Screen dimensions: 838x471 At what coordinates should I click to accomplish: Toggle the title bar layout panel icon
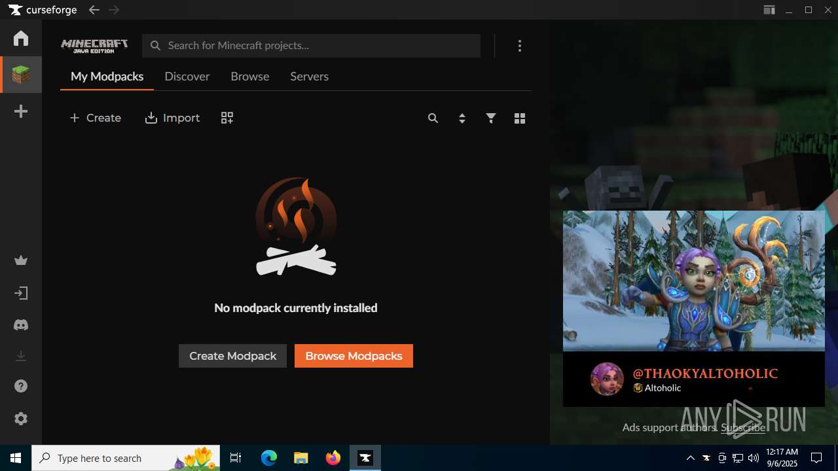coord(769,10)
